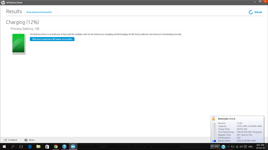Click blue question mark tray icon
Viewport: 268px width, 150px height.
click(224, 147)
